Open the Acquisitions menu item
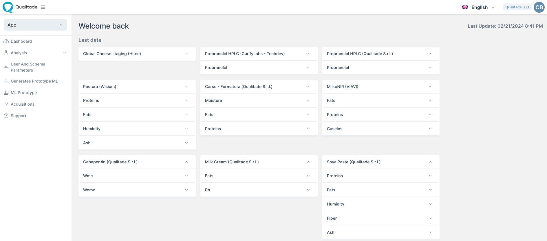Screen dimensions: 547x241 click(x=23, y=104)
